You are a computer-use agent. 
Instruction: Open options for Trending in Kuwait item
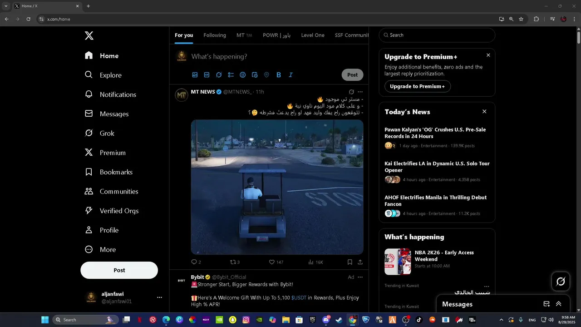point(487,287)
